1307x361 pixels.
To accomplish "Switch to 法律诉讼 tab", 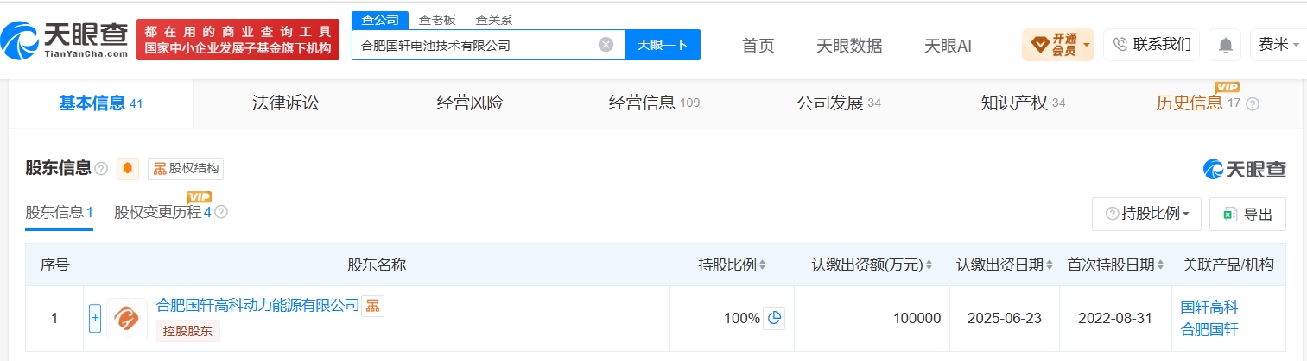I will point(285,103).
